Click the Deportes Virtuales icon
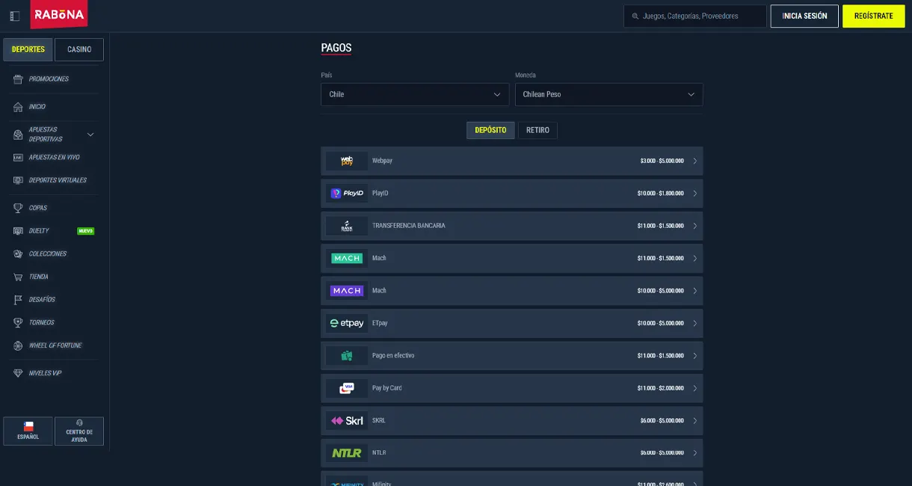The image size is (912, 486). point(18,180)
